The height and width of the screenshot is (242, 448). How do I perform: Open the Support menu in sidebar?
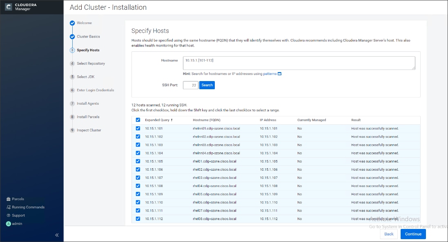(18, 215)
